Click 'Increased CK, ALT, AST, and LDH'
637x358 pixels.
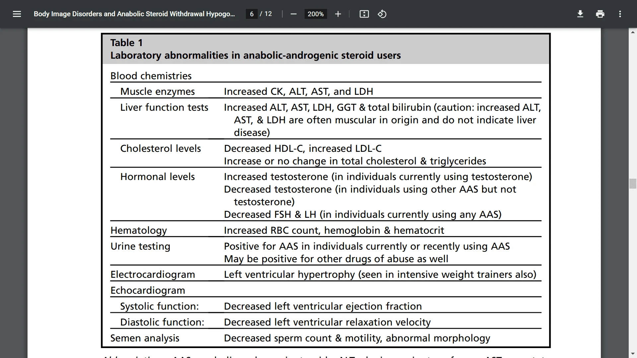pos(299,91)
